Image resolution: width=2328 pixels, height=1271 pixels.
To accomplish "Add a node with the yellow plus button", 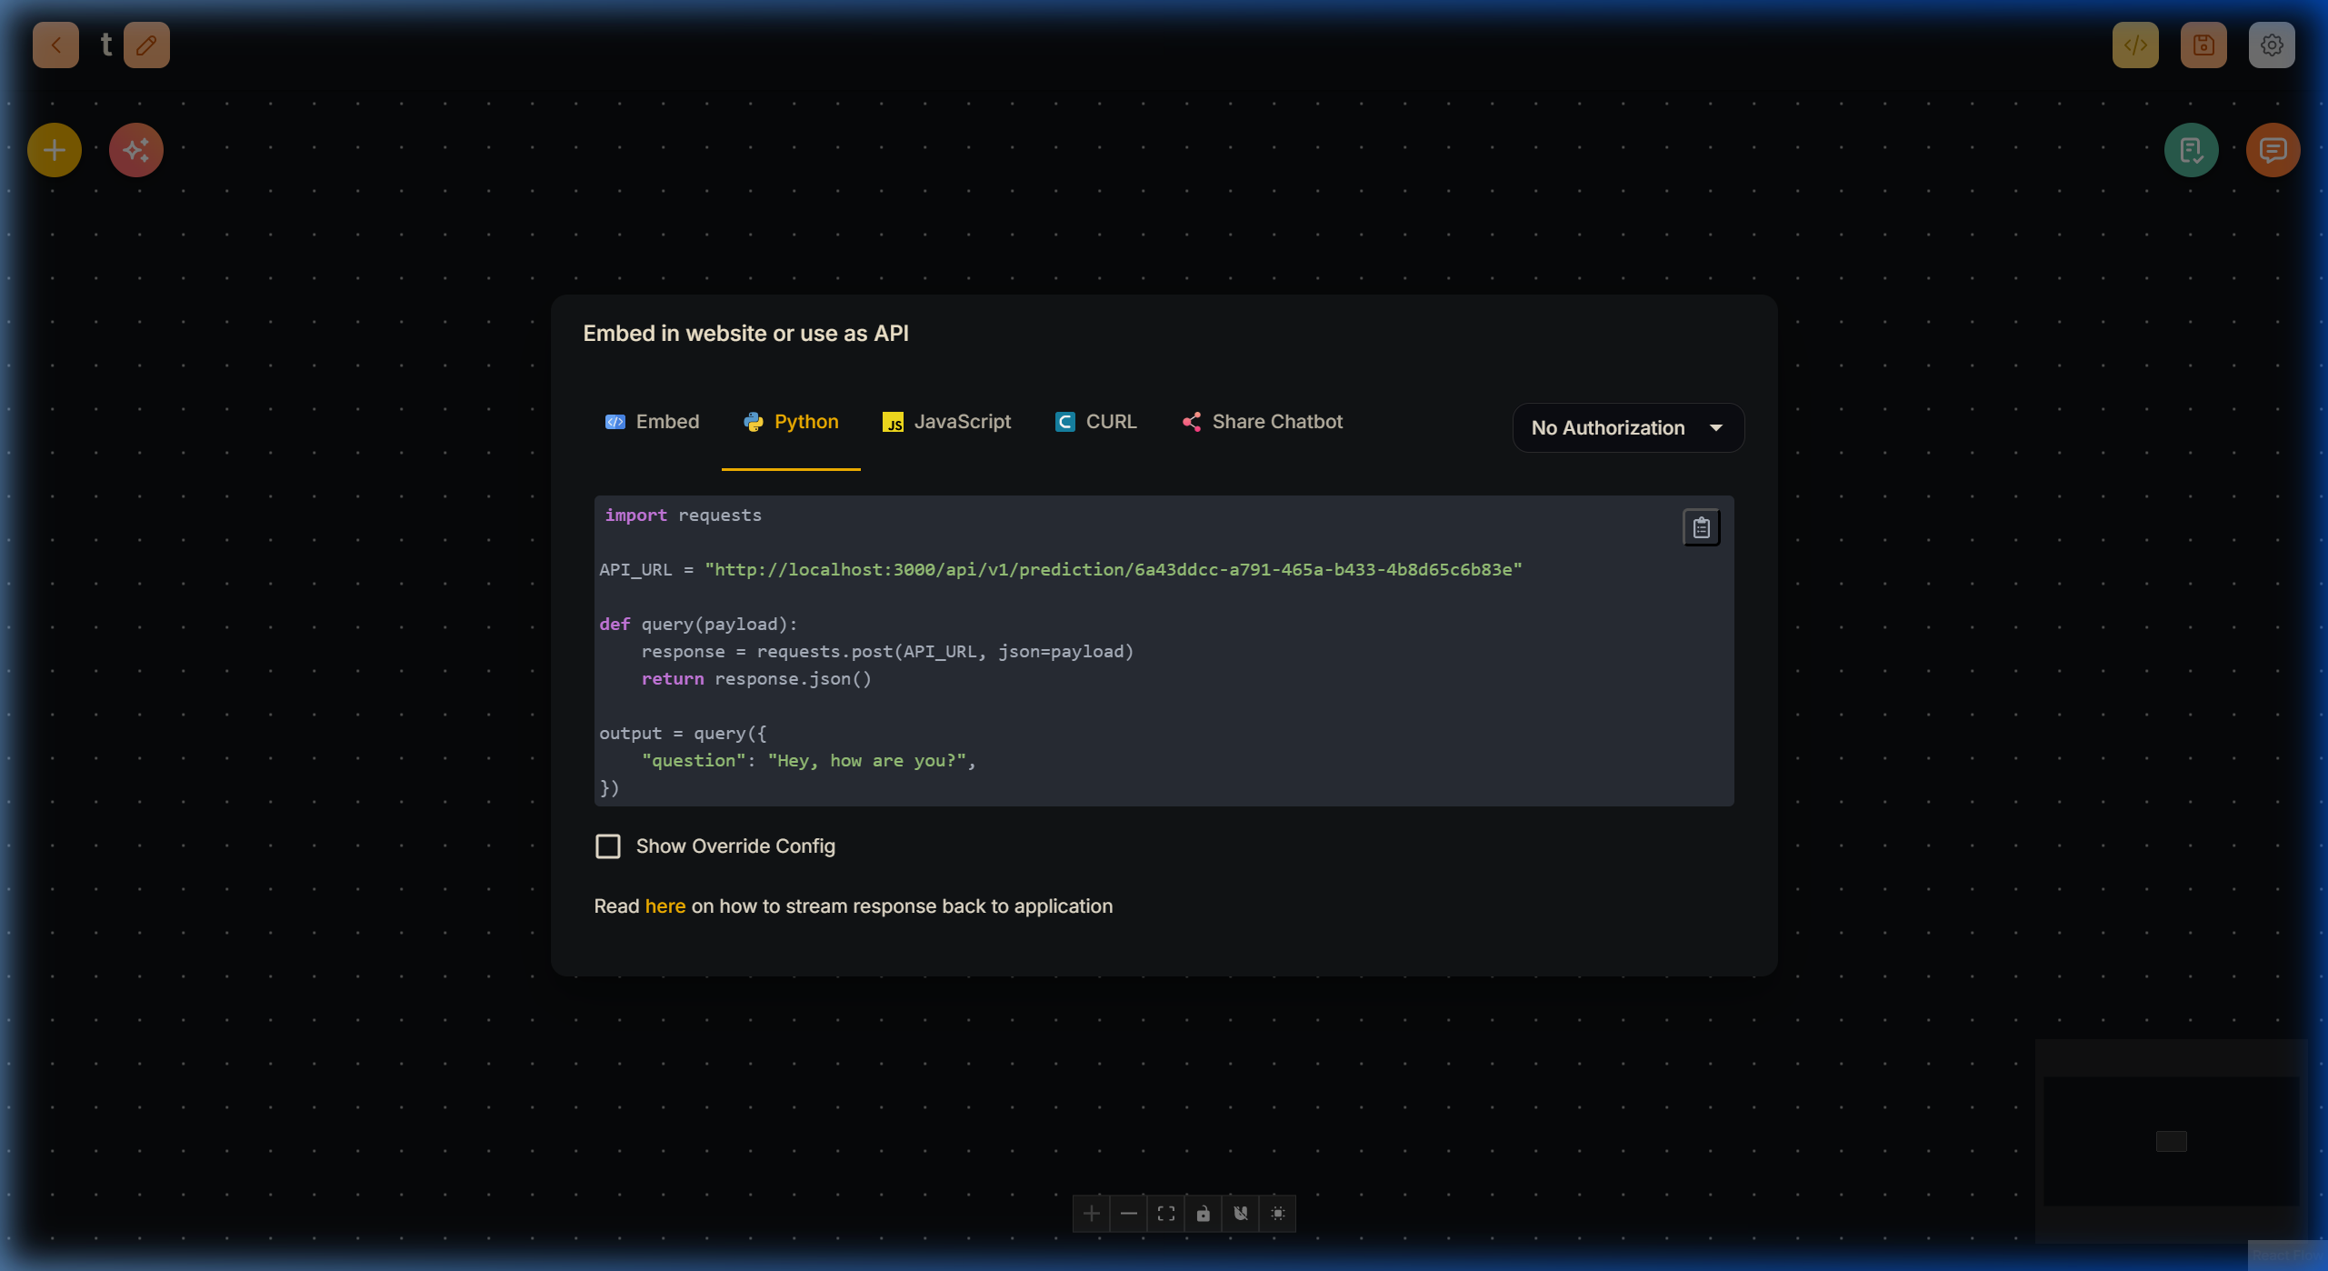I will (55, 150).
